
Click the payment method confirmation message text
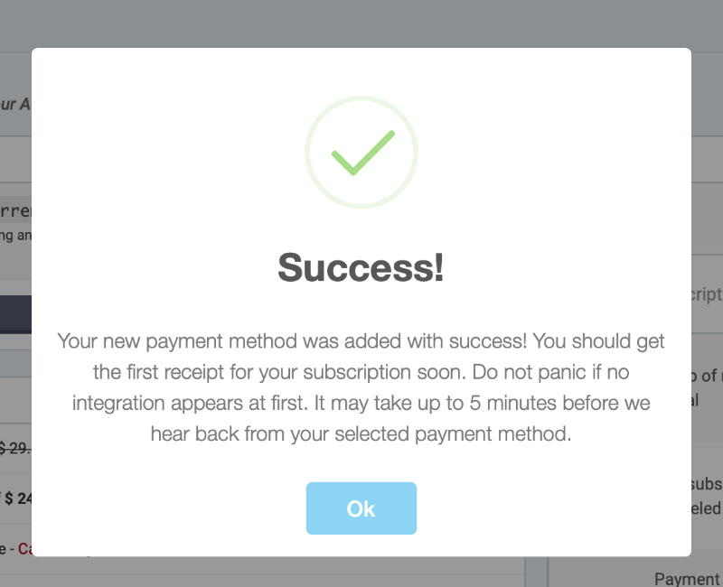361,387
